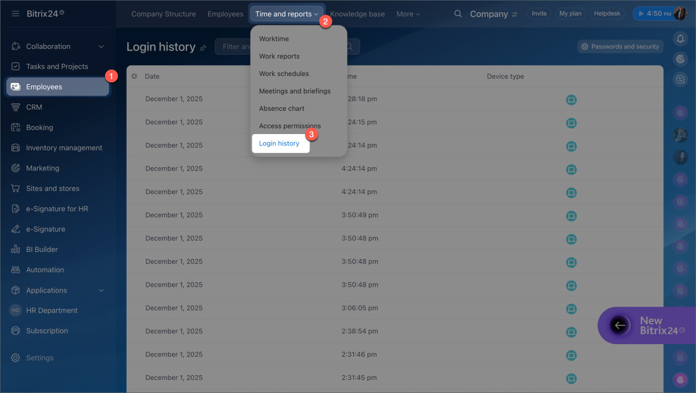Open the Helpdesk button
The image size is (696, 393).
pyautogui.click(x=607, y=14)
